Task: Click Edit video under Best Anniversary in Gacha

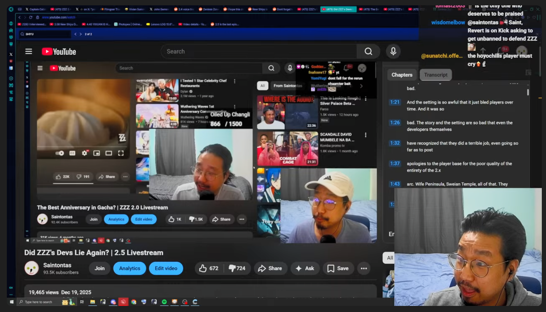Action: (143, 219)
